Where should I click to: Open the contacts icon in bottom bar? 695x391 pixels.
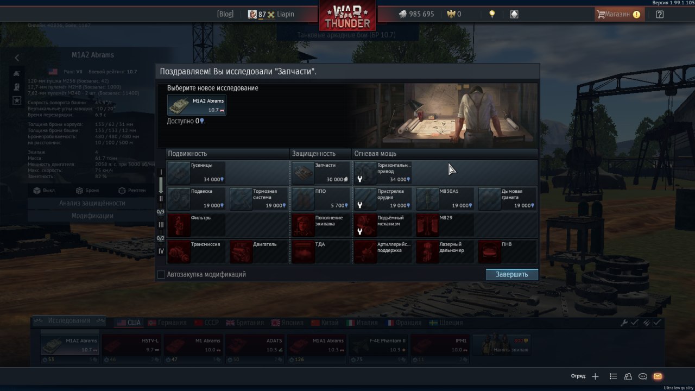pyautogui.click(x=628, y=376)
